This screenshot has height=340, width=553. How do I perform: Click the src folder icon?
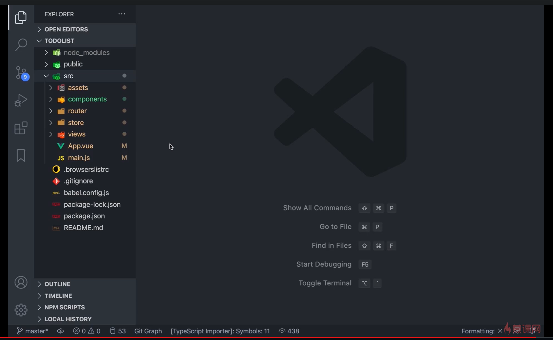point(56,76)
